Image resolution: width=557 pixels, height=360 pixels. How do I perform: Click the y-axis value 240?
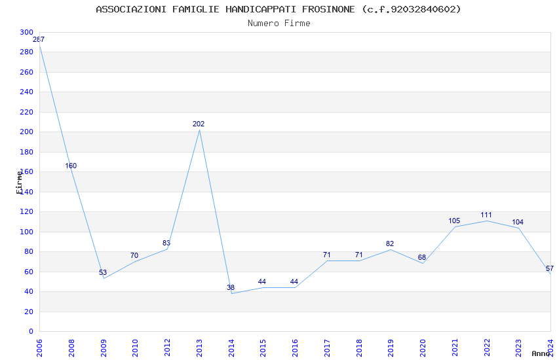click(27, 92)
